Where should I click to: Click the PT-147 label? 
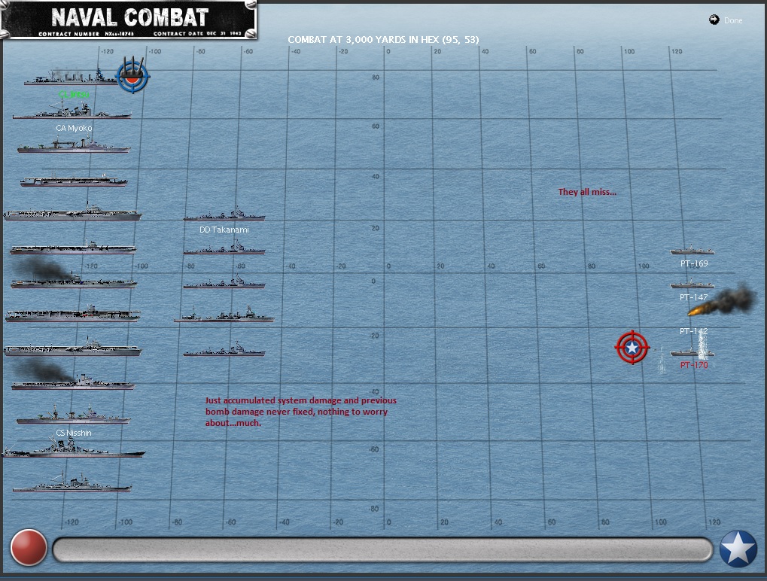(x=693, y=297)
